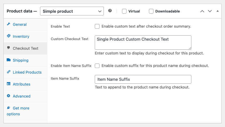
Task: Toggle the Enable Item Name Suffix checkbox
Action: coord(97,66)
